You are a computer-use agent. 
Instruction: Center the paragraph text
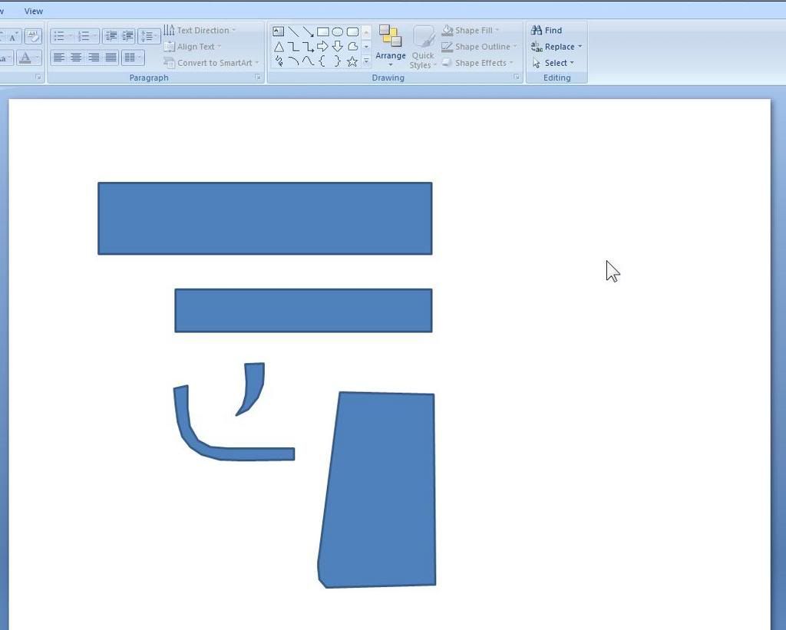click(x=76, y=58)
